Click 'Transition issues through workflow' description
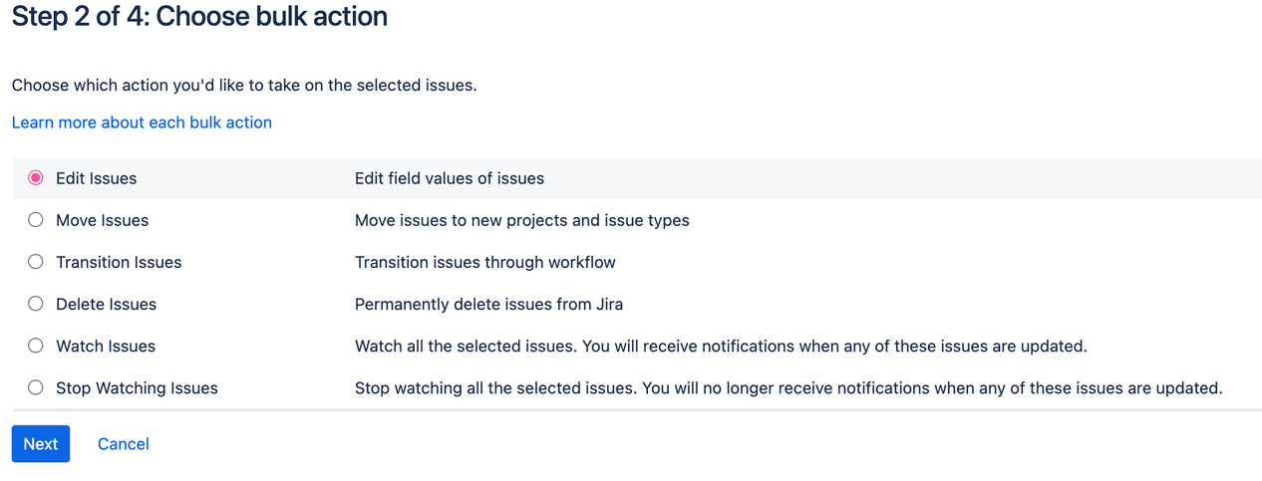The width and height of the screenshot is (1262, 481). 485,262
